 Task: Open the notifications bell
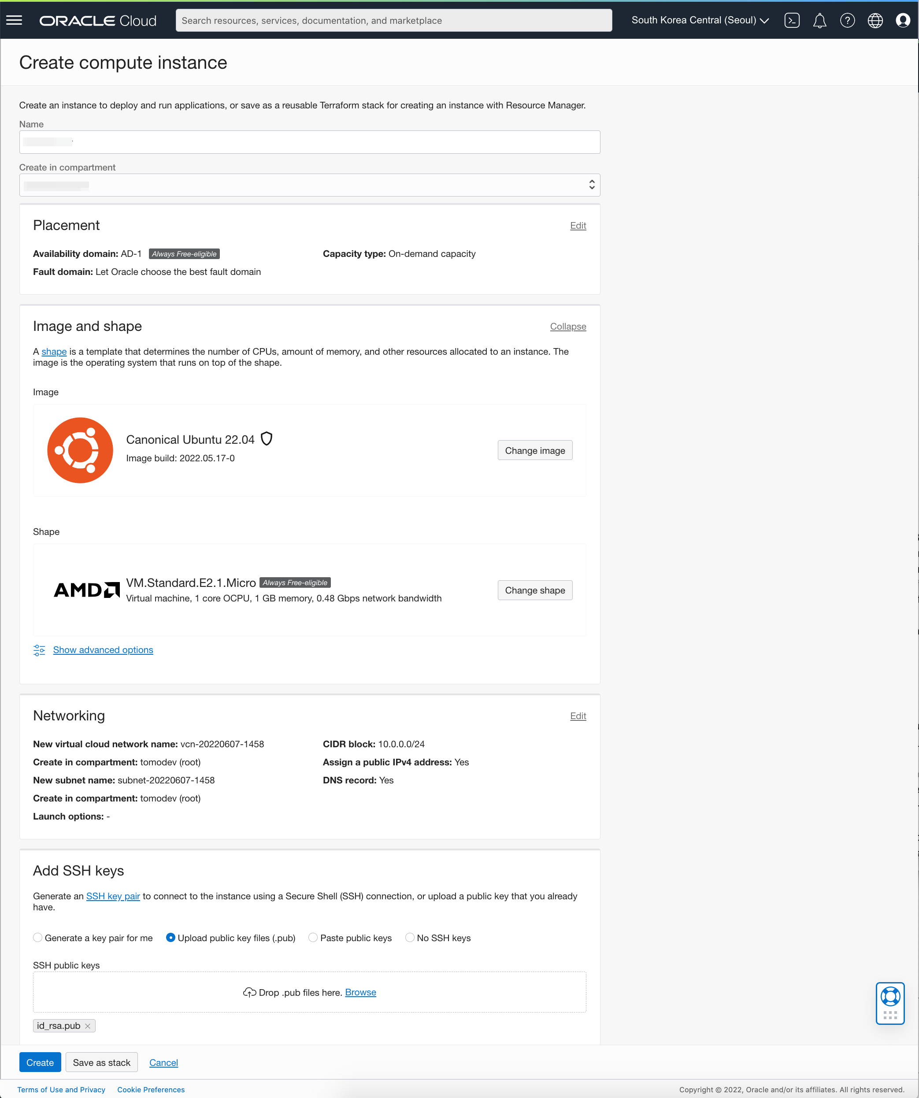[x=820, y=20]
